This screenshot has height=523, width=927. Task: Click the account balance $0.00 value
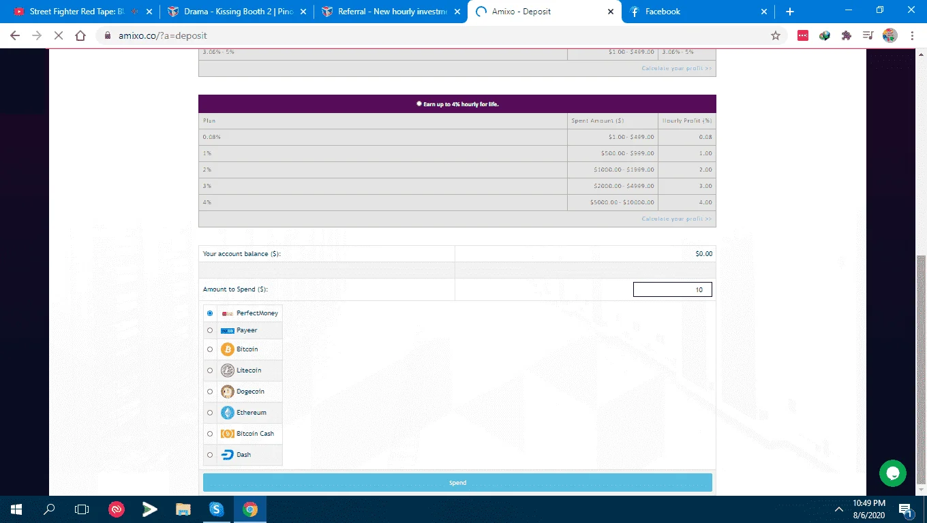pyautogui.click(x=703, y=254)
